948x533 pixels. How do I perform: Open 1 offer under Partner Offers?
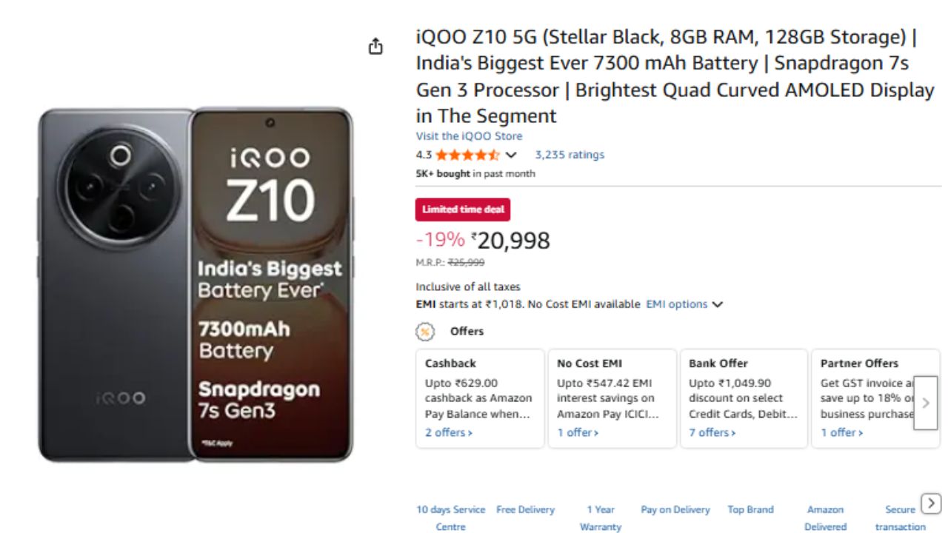(x=841, y=432)
